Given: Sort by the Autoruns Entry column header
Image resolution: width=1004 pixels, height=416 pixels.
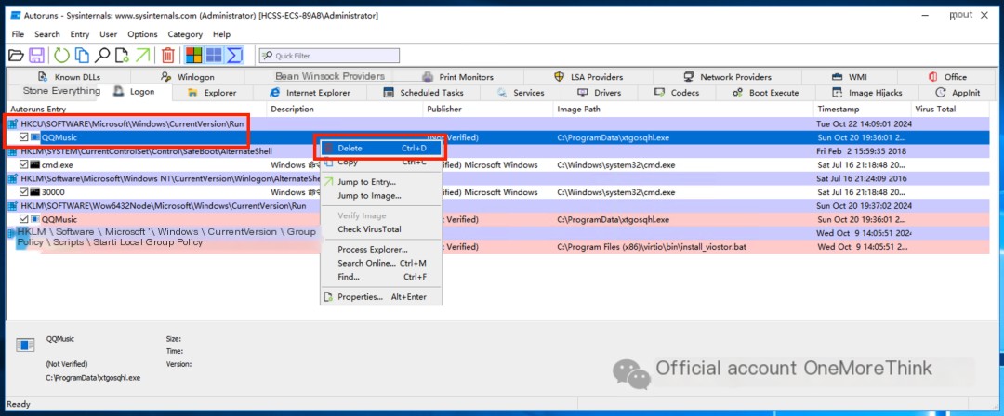Looking at the screenshot, I should [x=137, y=110].
